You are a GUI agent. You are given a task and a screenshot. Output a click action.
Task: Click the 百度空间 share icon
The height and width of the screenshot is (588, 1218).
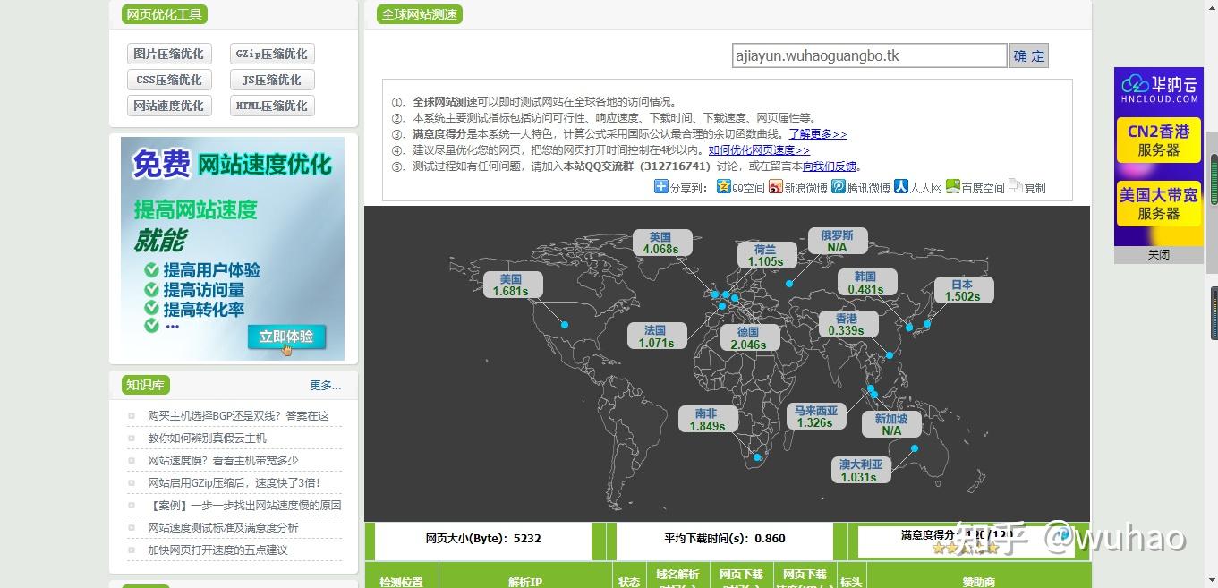(x=952, y=186)
